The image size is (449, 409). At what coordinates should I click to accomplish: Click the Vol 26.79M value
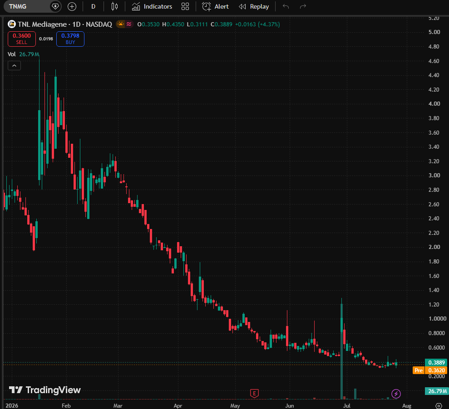click(29, 54)
